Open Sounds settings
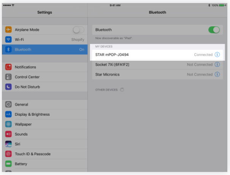This screenshot has height=175, width=230. (45, 134)
